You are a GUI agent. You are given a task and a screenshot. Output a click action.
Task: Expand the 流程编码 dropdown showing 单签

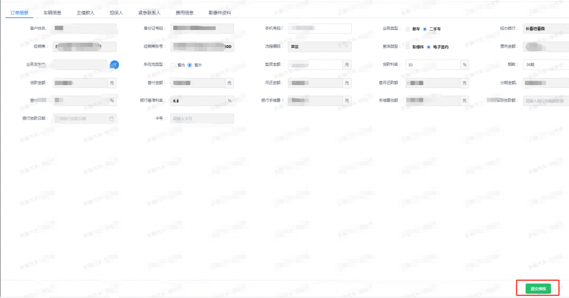coord(320,47)
